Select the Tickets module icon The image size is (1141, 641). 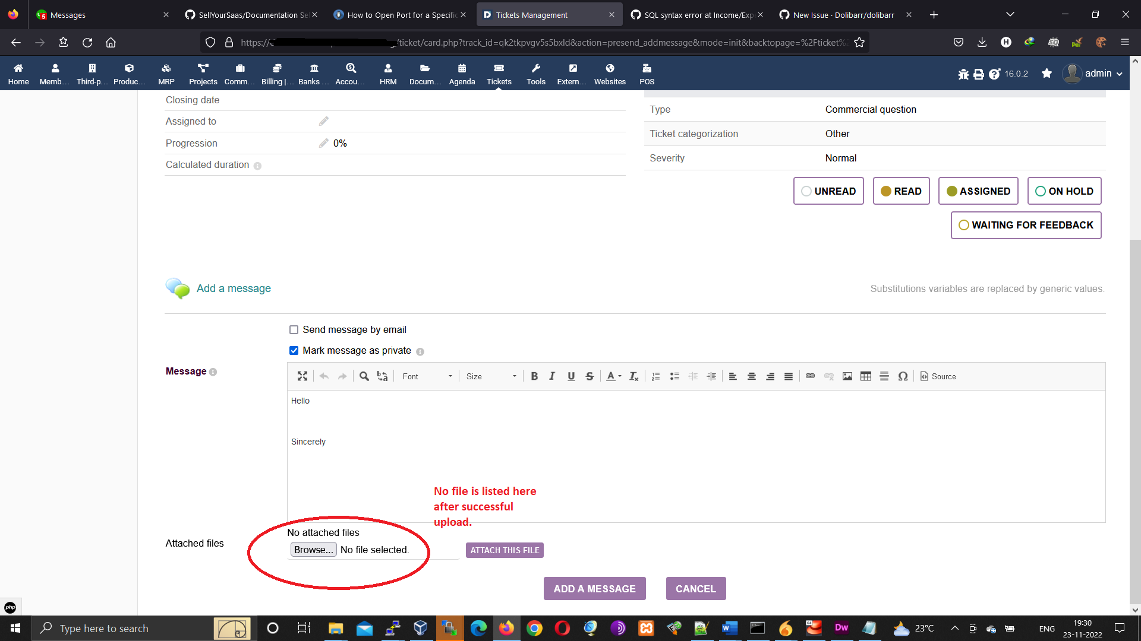pos(499,72)
